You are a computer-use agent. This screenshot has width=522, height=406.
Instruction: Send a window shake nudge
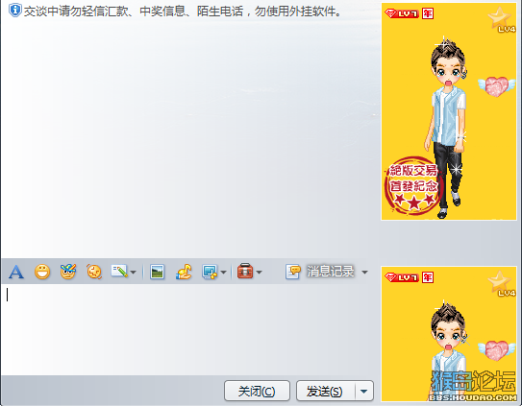coord(94,272)
